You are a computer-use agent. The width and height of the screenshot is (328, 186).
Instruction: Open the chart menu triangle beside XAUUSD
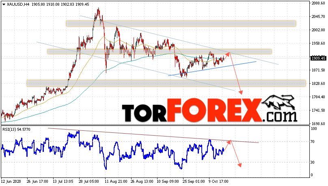click(x=4, y=4)
